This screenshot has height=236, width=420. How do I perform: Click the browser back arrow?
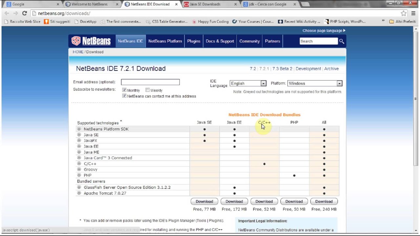7,13
